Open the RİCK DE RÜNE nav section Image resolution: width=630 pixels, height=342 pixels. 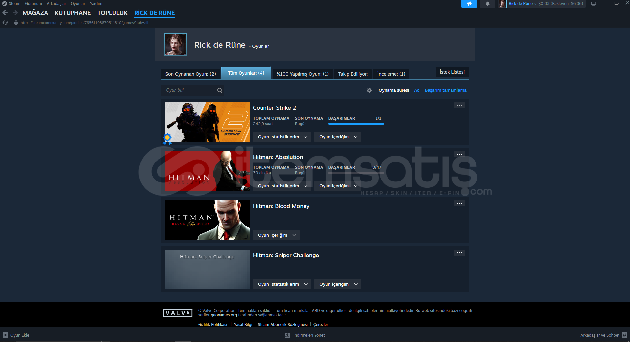click(155, 13)
